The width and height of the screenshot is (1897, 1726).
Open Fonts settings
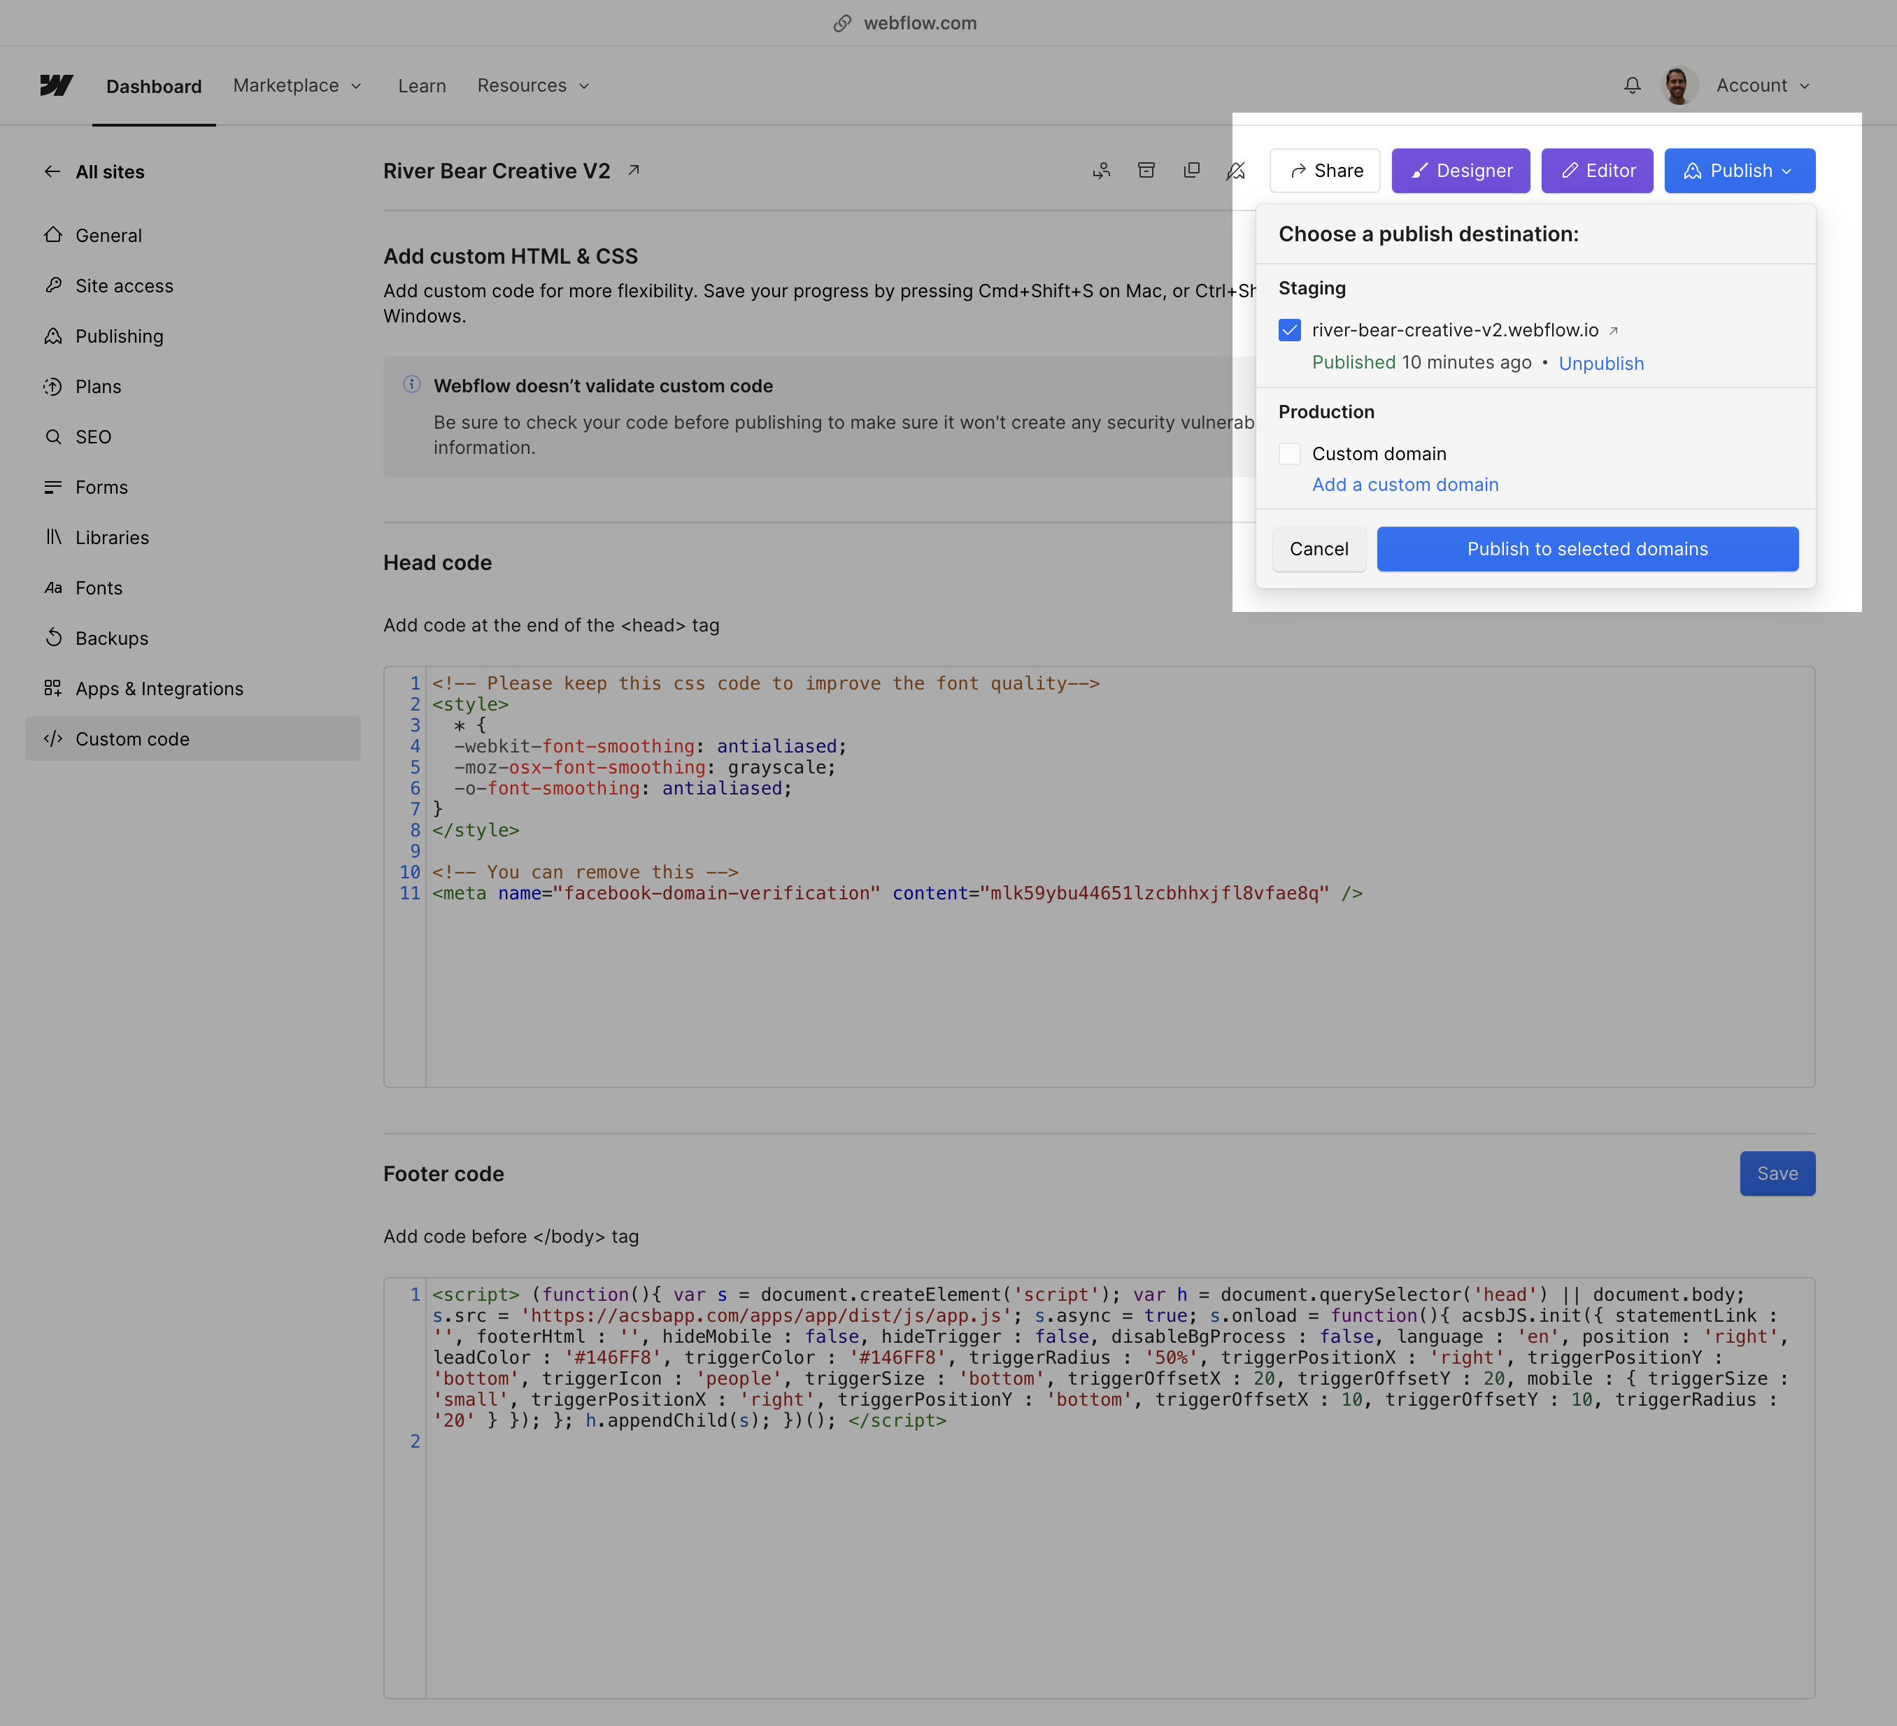coord(193,588)
